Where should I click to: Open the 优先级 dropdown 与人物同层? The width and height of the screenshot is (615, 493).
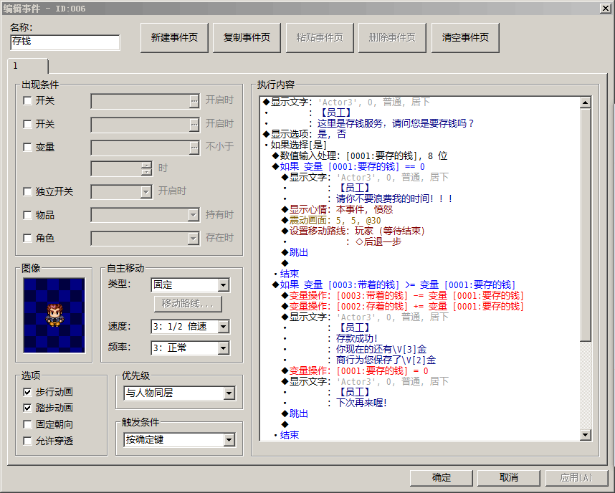[180, 393]
